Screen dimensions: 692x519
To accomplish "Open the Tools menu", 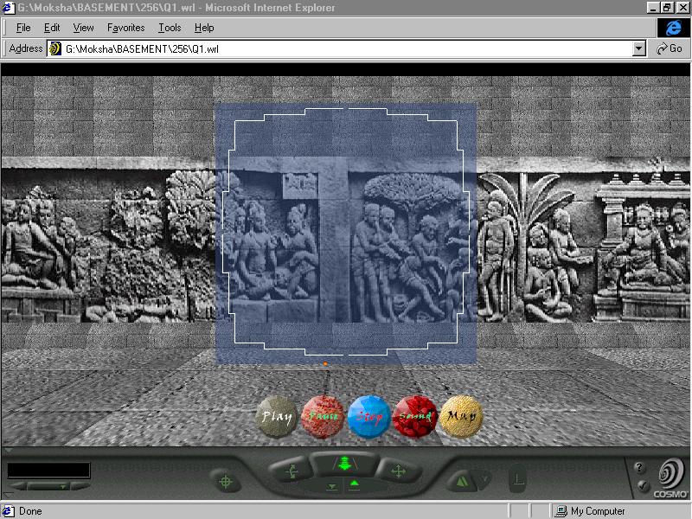I will click(x=170, y=28).
